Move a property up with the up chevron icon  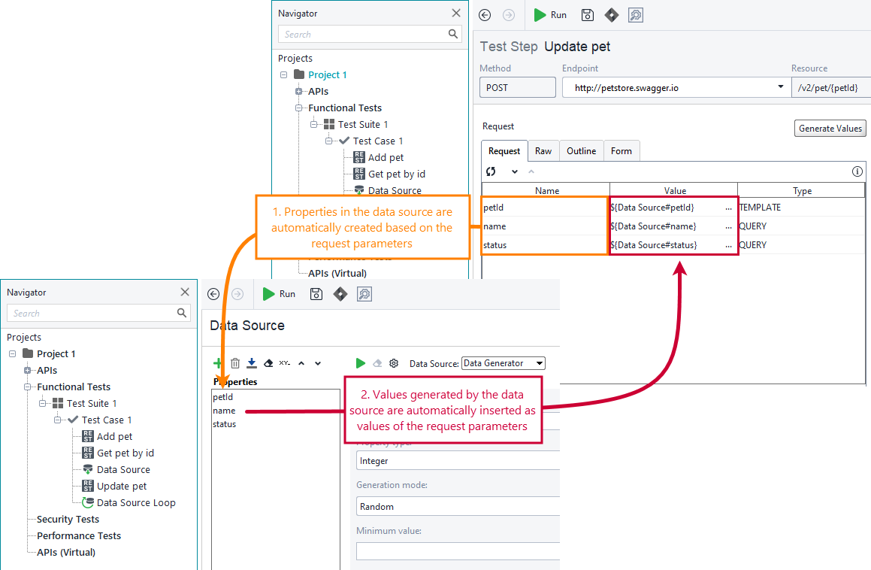[x=301, y=362]
